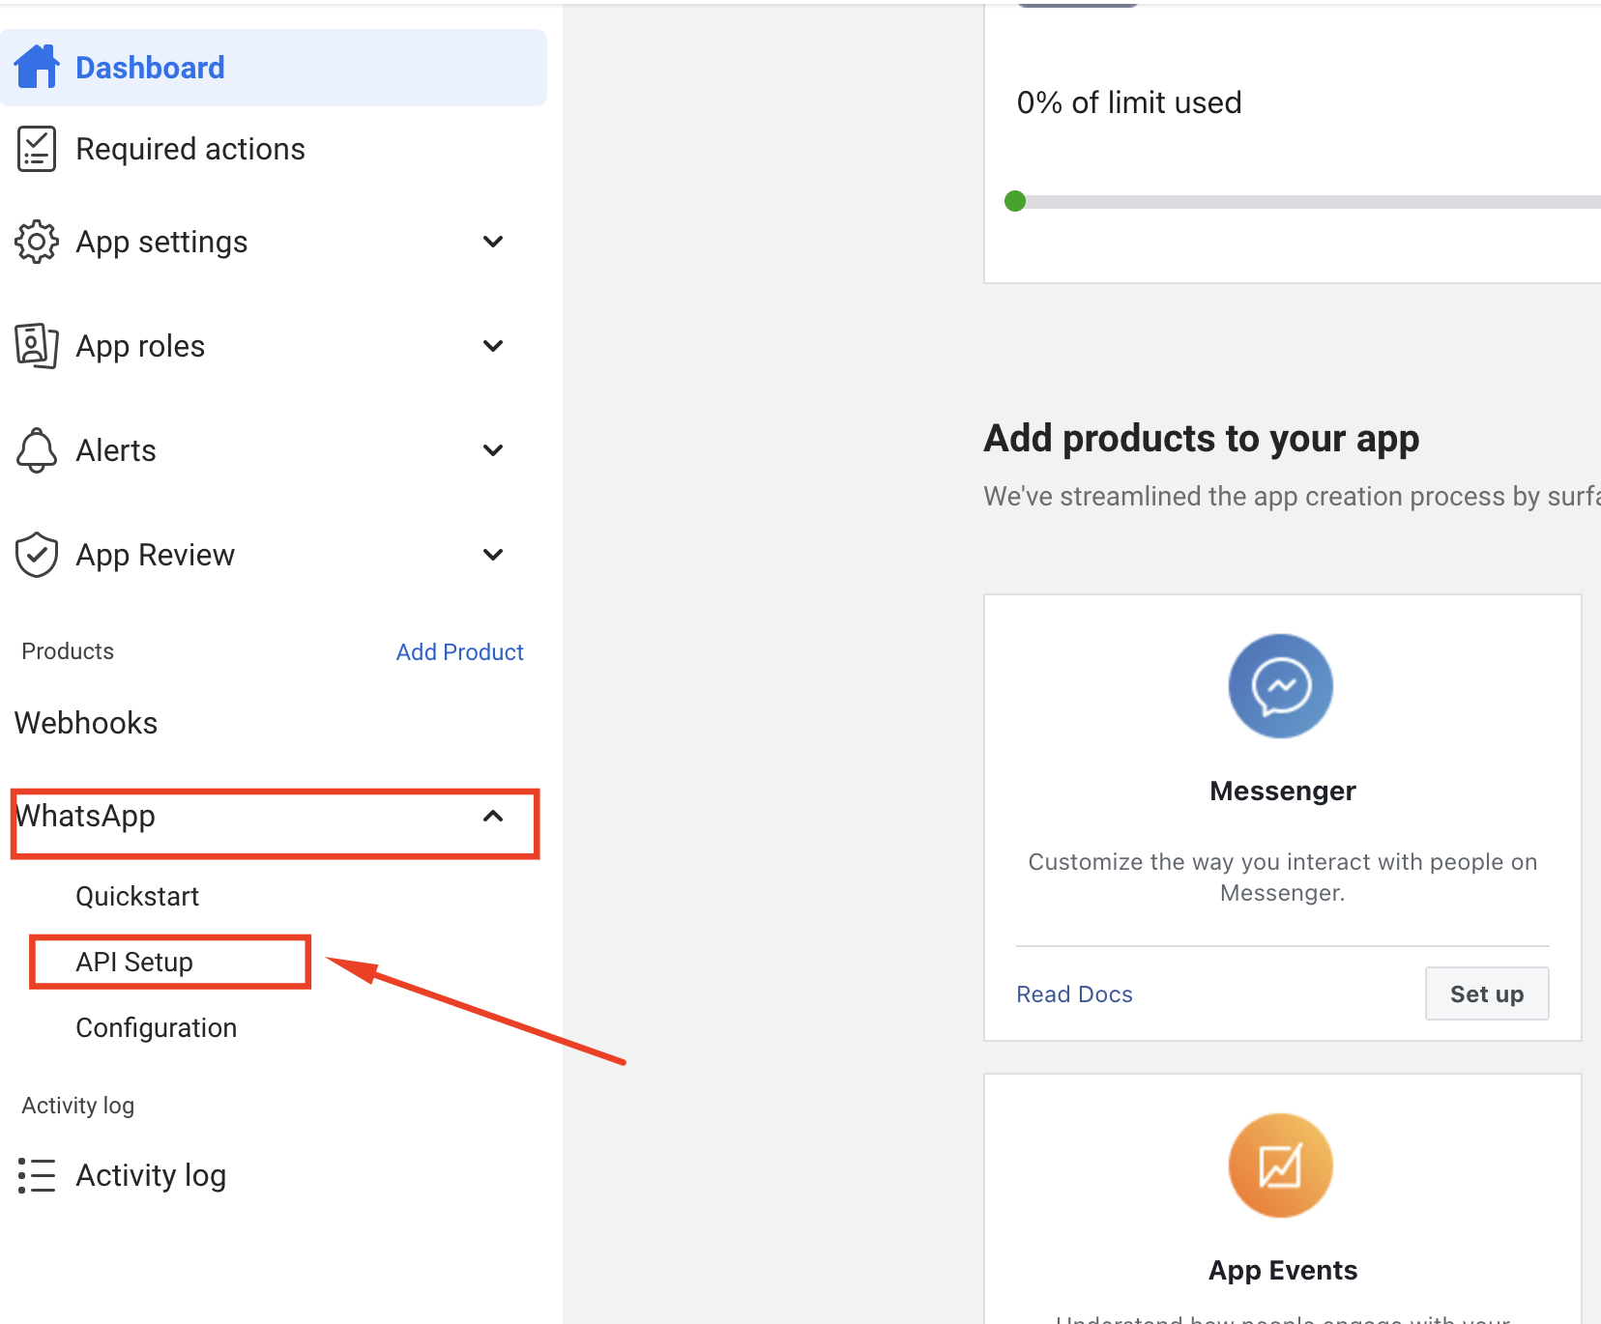The image size is (1601, 1324).
Task: Click the Products section label
Action: coord(68,651)
